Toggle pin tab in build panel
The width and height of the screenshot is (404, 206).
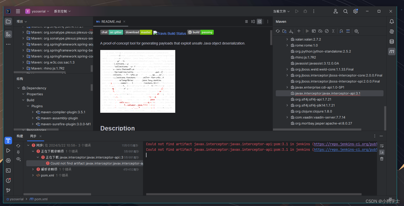pos(18,152)
